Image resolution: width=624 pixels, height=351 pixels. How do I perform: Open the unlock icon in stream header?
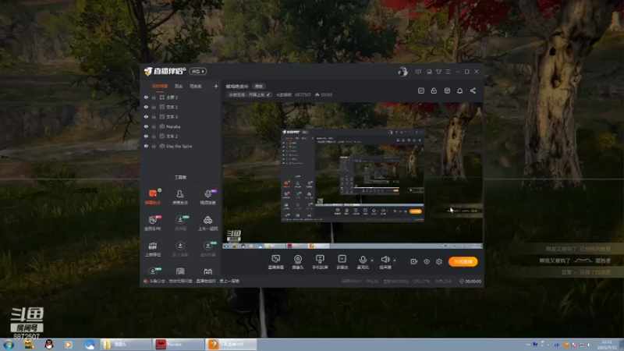point(434,90)
